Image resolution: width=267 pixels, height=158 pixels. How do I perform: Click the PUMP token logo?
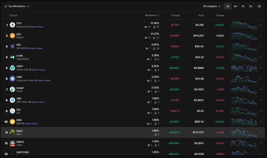(x=12, y=89)
